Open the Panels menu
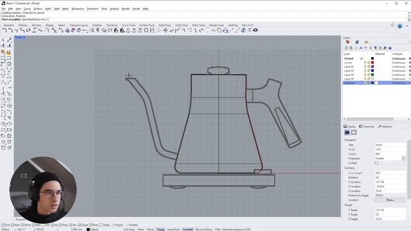This screenshot has width=411, height=231. [136, 8]
